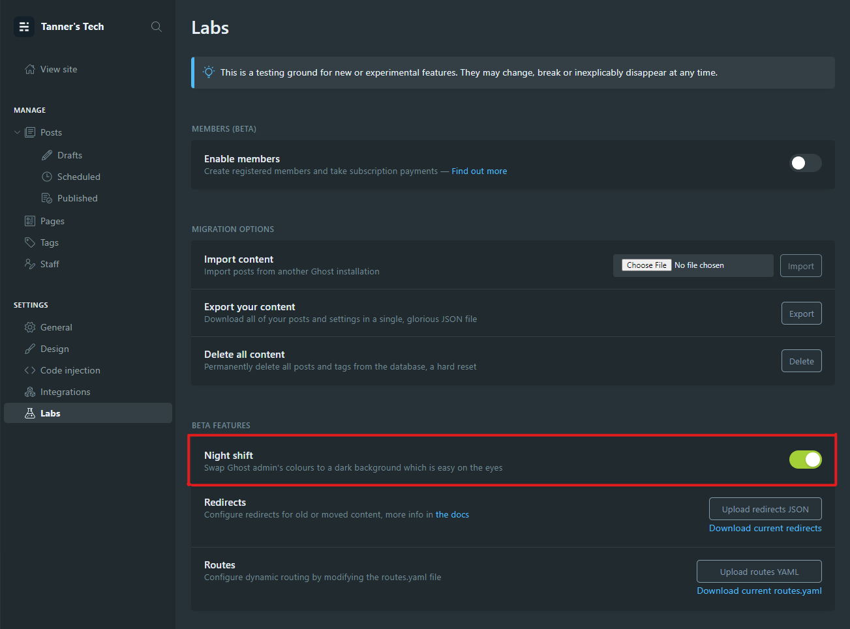
Task: Click the Delete button
Action: pos(802,361)
